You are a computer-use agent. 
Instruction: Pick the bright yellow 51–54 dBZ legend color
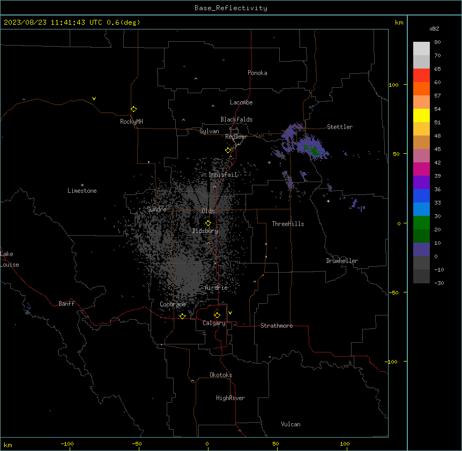click(421, 116)
